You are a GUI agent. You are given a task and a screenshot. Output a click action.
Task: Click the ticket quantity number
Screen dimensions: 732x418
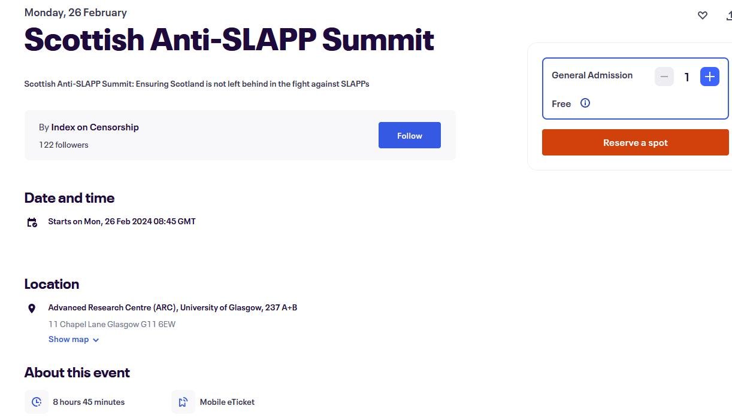(686, 77)
